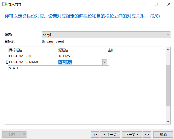Click the vertical scrollbar thumb
Viewport: 174px width, 139px height.
pyautogui.click(x=168, y=86)
